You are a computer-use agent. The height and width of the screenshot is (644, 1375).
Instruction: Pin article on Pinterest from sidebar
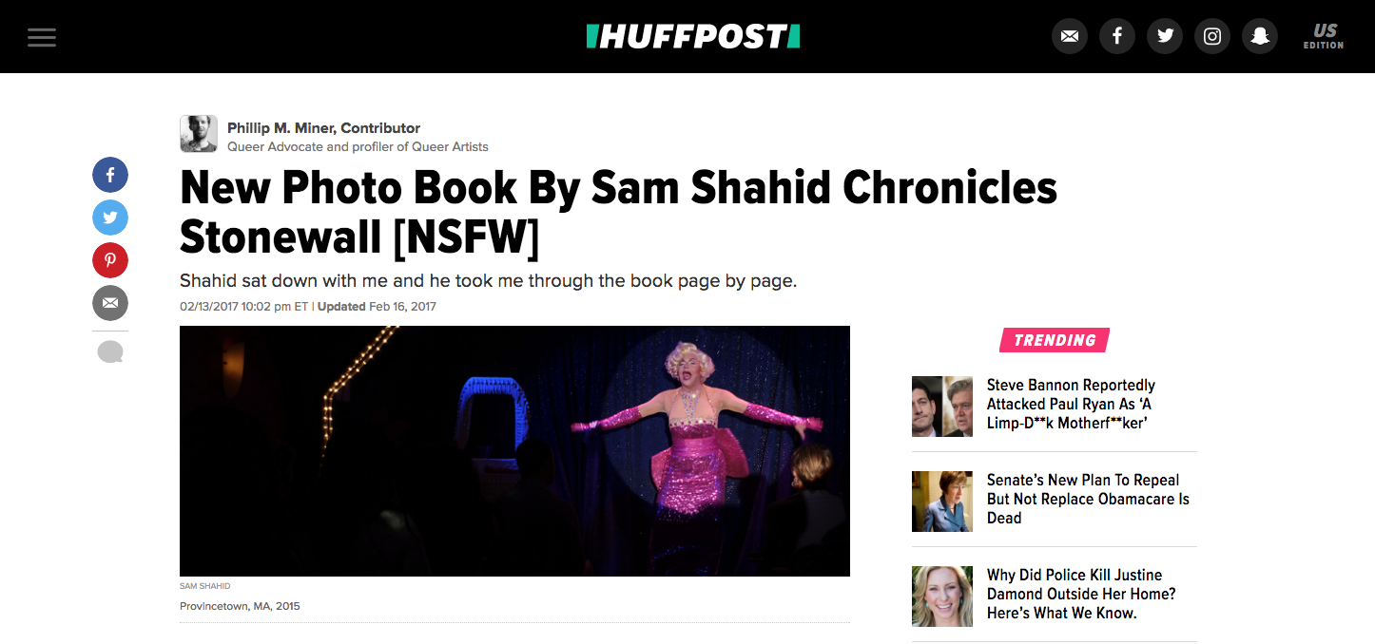110,260
